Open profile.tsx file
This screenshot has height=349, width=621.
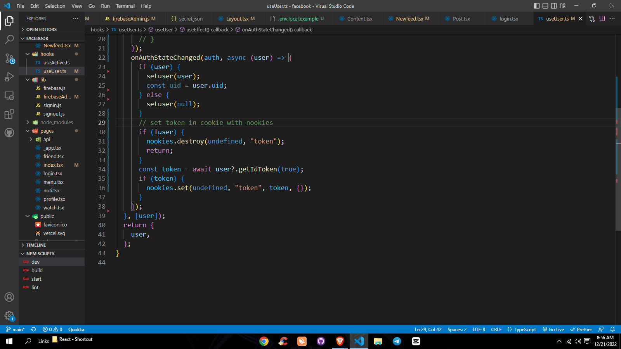point(52,199)
